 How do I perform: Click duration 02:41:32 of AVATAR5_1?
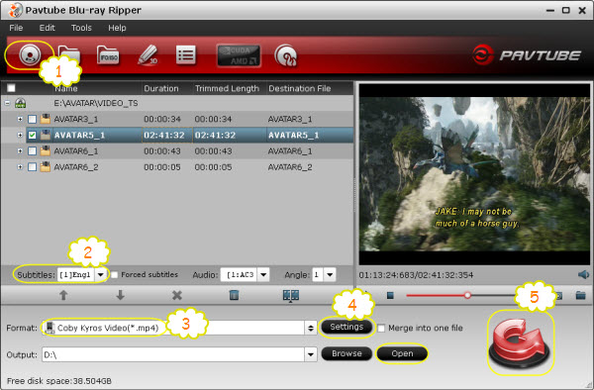164,136
